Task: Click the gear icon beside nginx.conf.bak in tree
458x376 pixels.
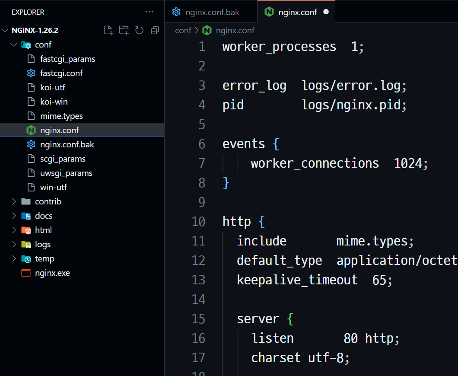Action: (x=31, y=145)
